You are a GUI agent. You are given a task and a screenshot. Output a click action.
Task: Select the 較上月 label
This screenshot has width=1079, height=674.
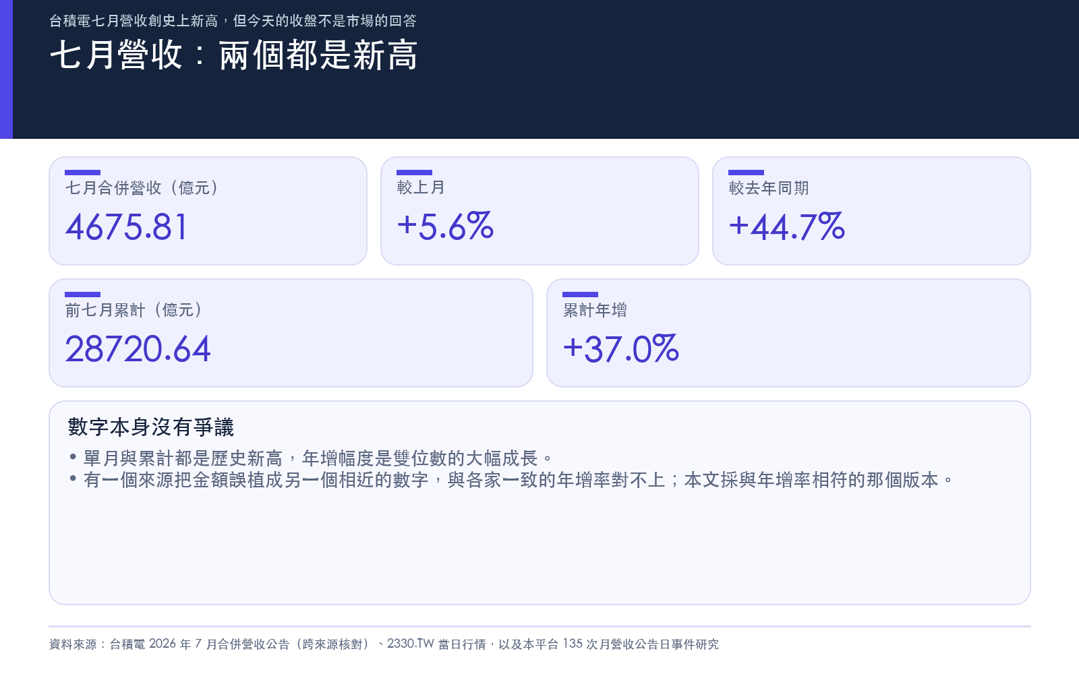[x=421, y=188]
